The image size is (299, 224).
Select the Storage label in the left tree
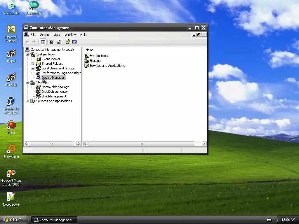pyautogui.click(x=42, y=82)
